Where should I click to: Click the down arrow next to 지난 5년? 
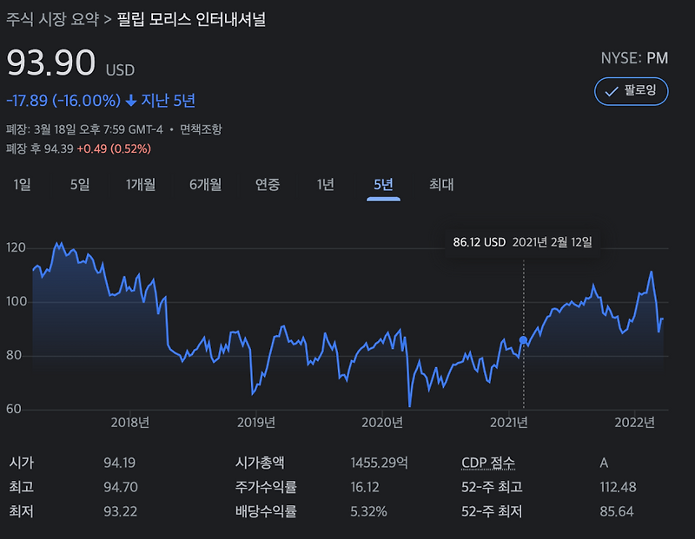click(x=131, y=101)
